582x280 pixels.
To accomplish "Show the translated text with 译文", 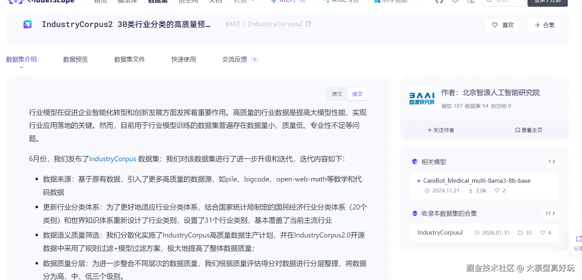I will 357,94.
